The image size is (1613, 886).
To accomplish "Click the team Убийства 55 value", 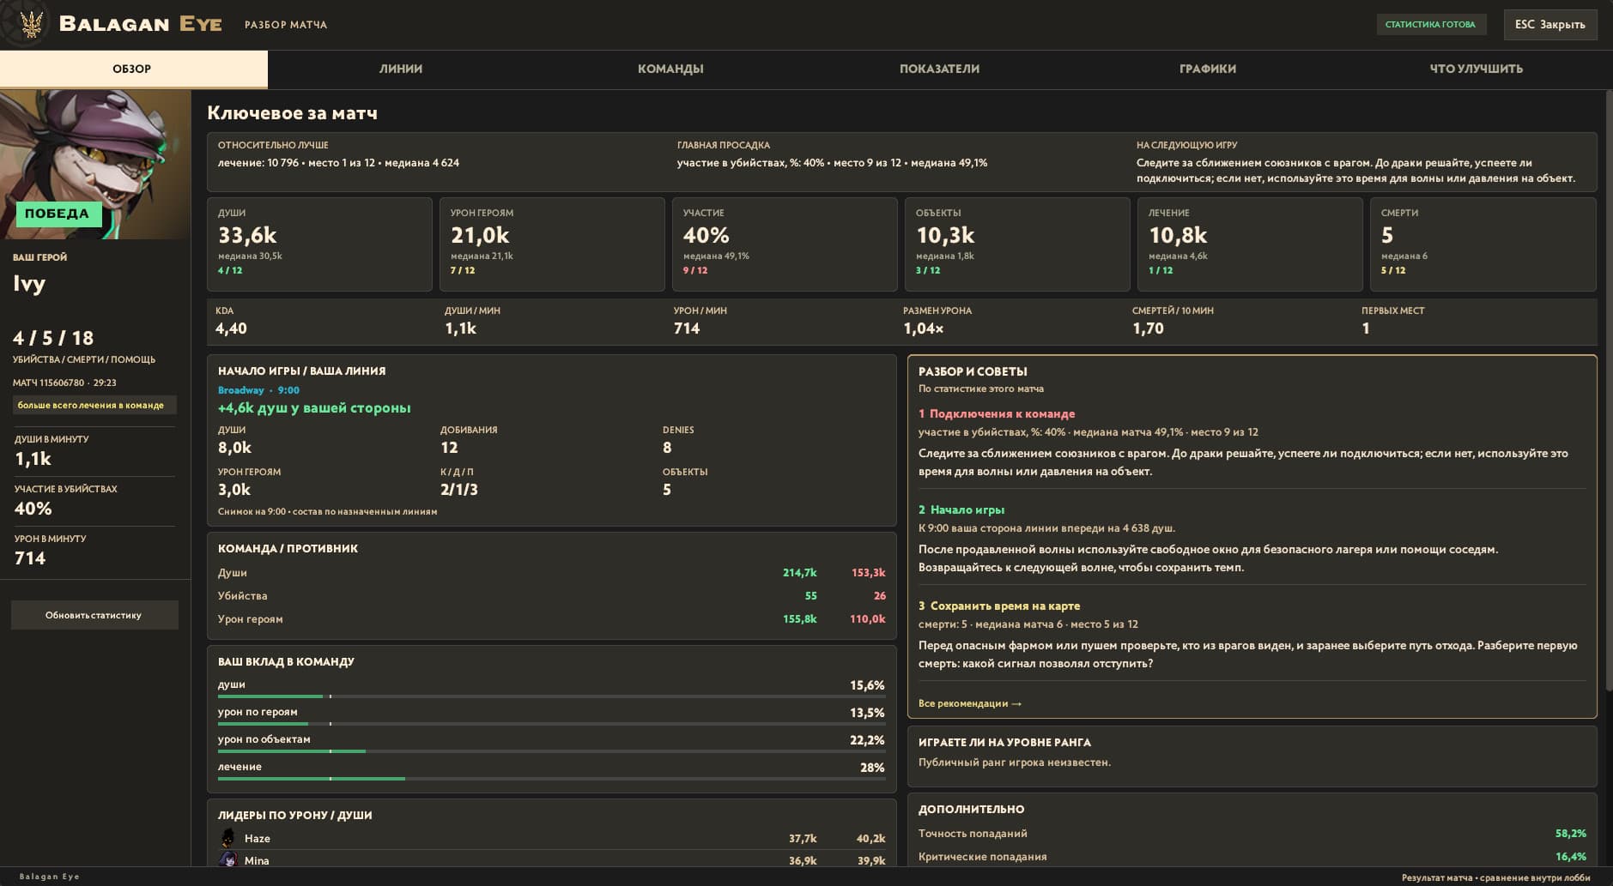I will pyautogui.click(x=810, y=595).
